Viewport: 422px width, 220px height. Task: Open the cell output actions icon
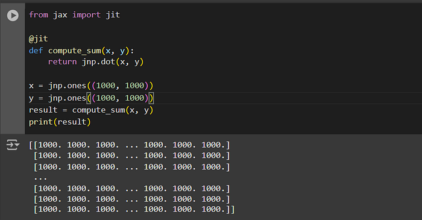click(x=13, y=145)
